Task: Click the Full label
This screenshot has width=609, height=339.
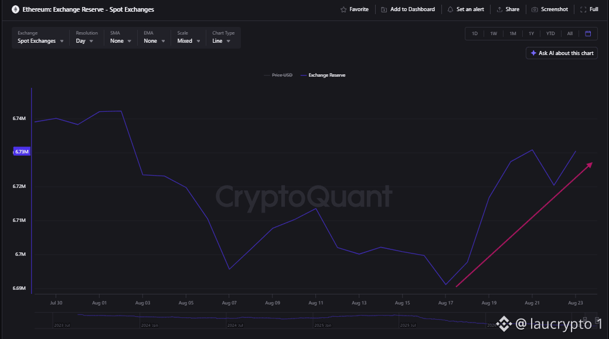Action: [594, 9]
